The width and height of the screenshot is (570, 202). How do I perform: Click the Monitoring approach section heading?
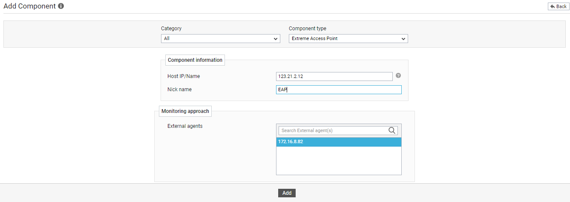(x=185, y=111)
